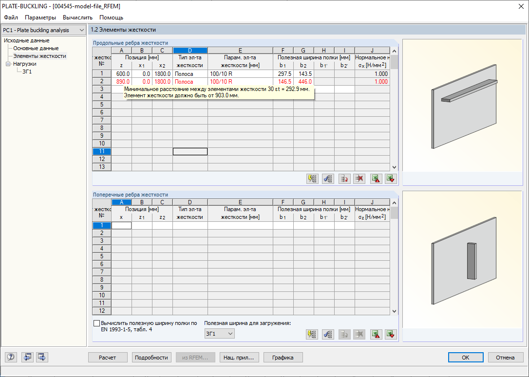The width and height of the screenshot is (529, 377).
Task: Click the black 100/10 R cell in row 1
Action: coord(240,74)
